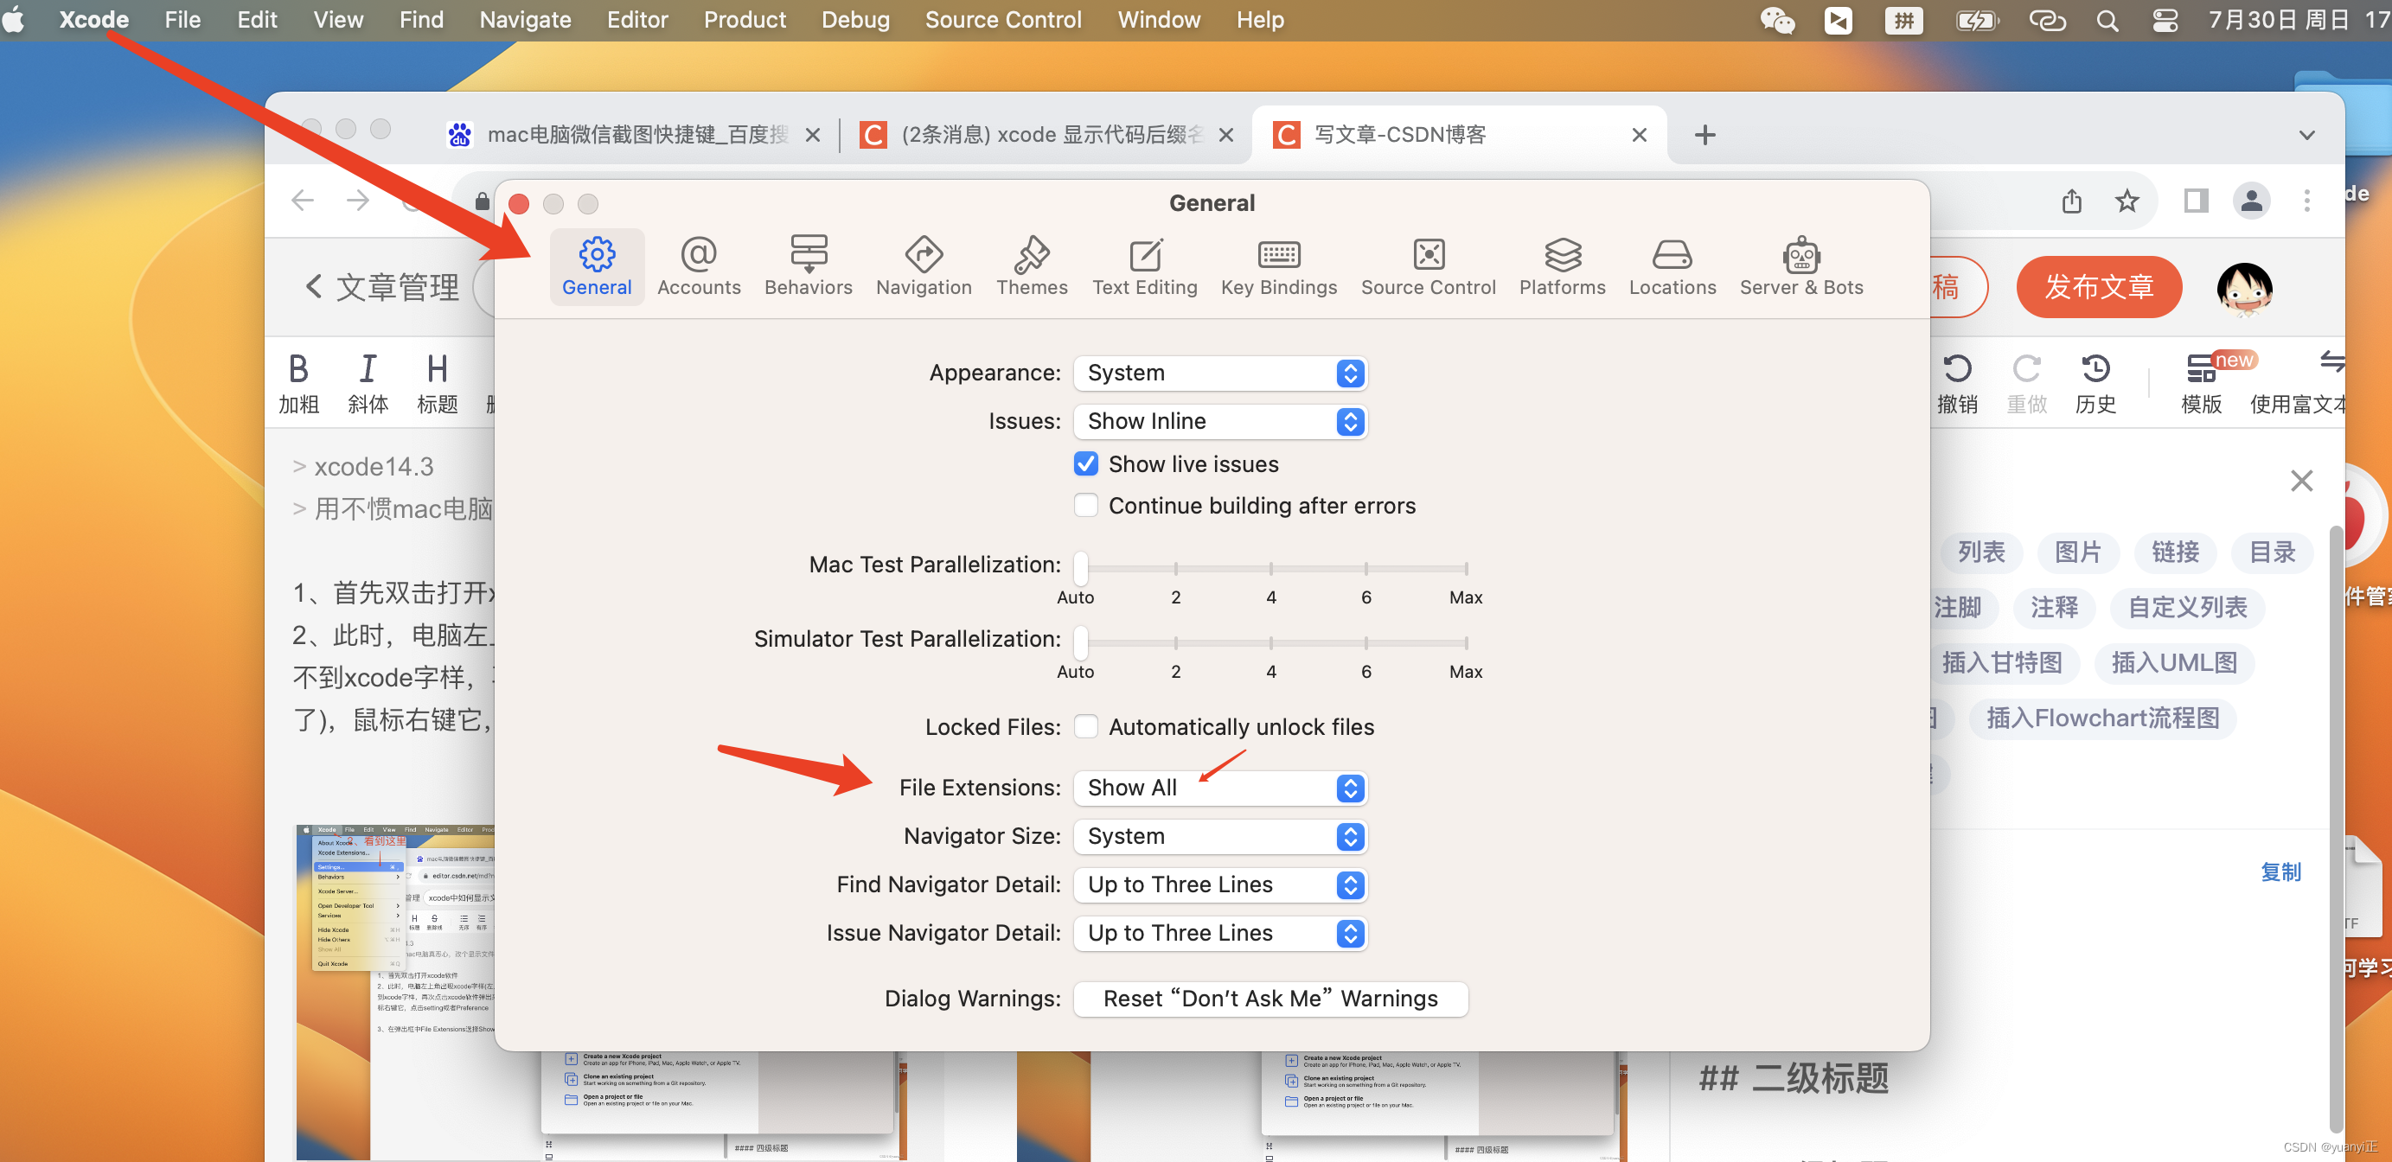This screenshot has width=2392, height=1162.
Task: Click the red 发布文章 publish button
Action: (2098, 287)
